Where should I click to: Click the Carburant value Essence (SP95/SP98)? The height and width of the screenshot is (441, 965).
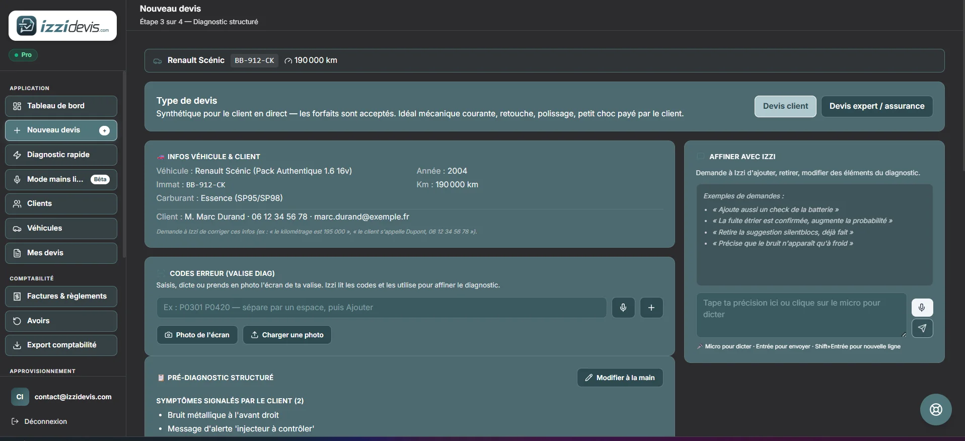pyautogui.click(x=242, y=198)
